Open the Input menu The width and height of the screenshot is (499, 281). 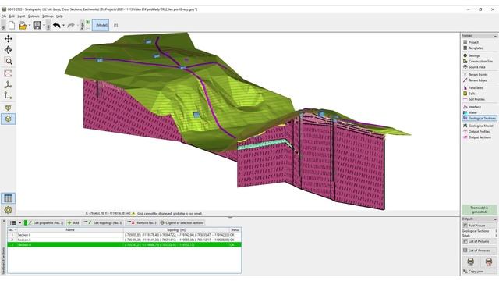[x=21, y=16]
